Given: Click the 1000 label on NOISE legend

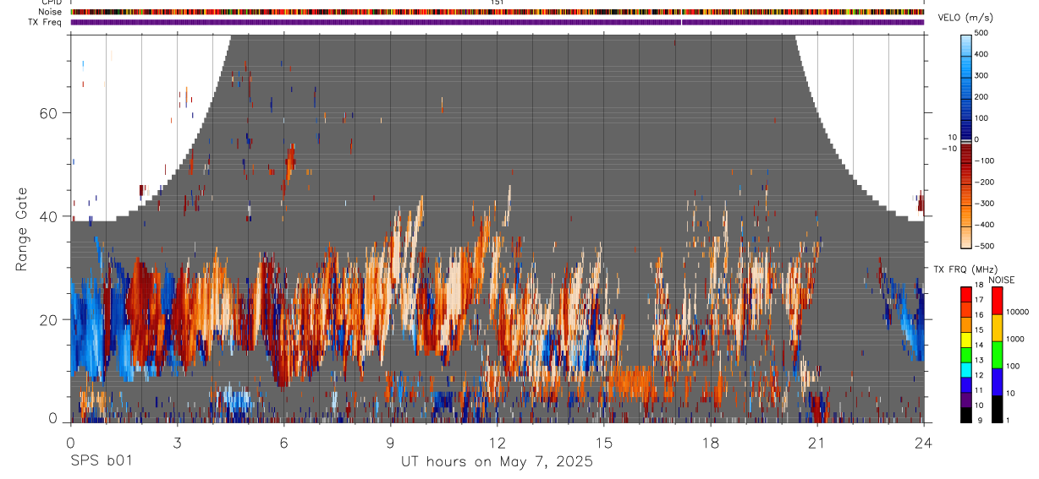Looking at the screenshot, I should coord(1014,340).
